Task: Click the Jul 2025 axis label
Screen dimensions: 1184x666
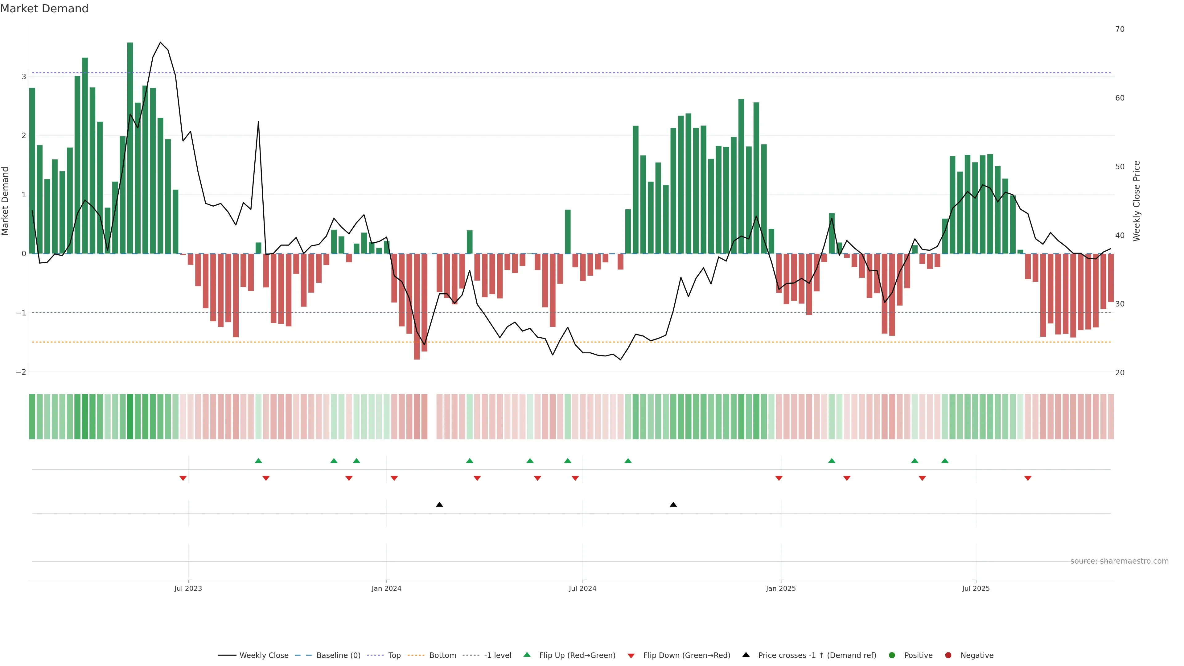Action: coord(976,588)
